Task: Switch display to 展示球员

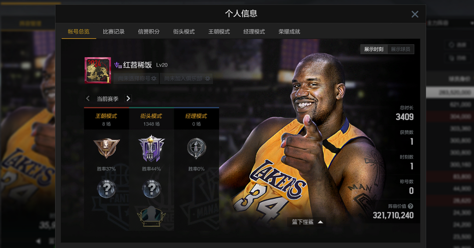Action: pyautogui.click(x=400, y=49)
